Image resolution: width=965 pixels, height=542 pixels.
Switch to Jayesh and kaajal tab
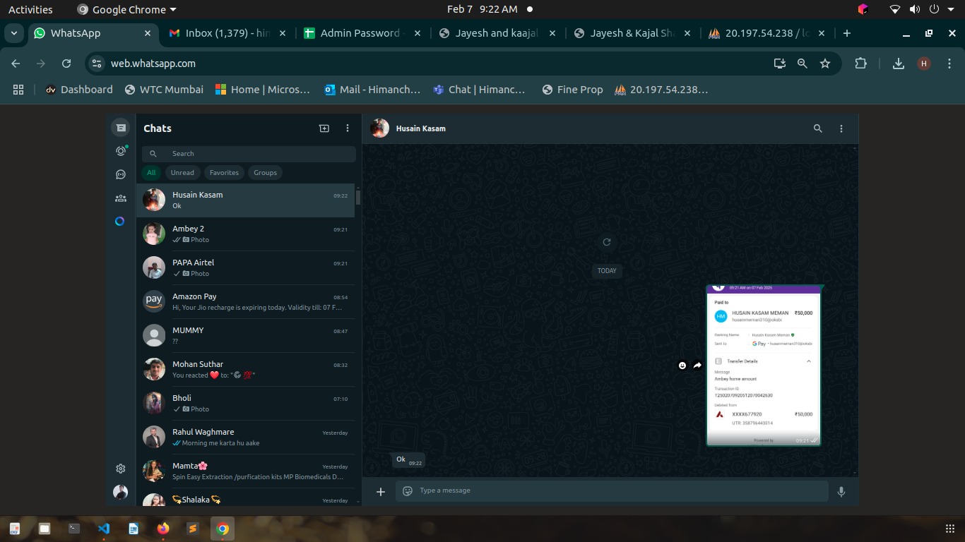[x=497, y=33]
